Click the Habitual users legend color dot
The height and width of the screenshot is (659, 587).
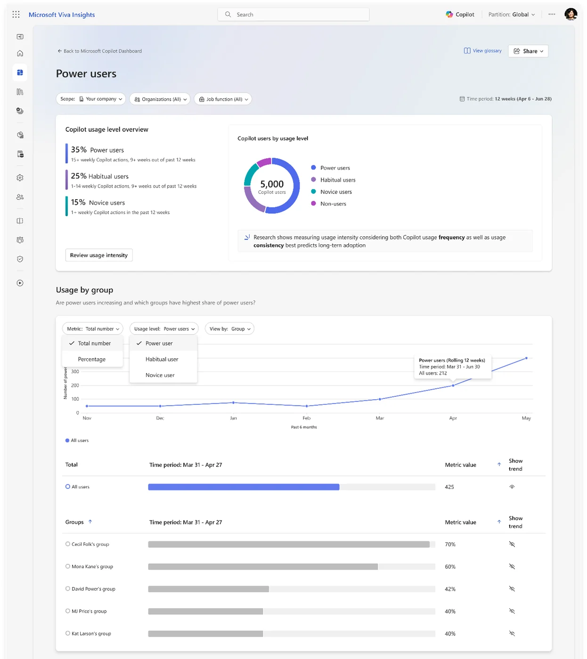[x=313, y=179]
